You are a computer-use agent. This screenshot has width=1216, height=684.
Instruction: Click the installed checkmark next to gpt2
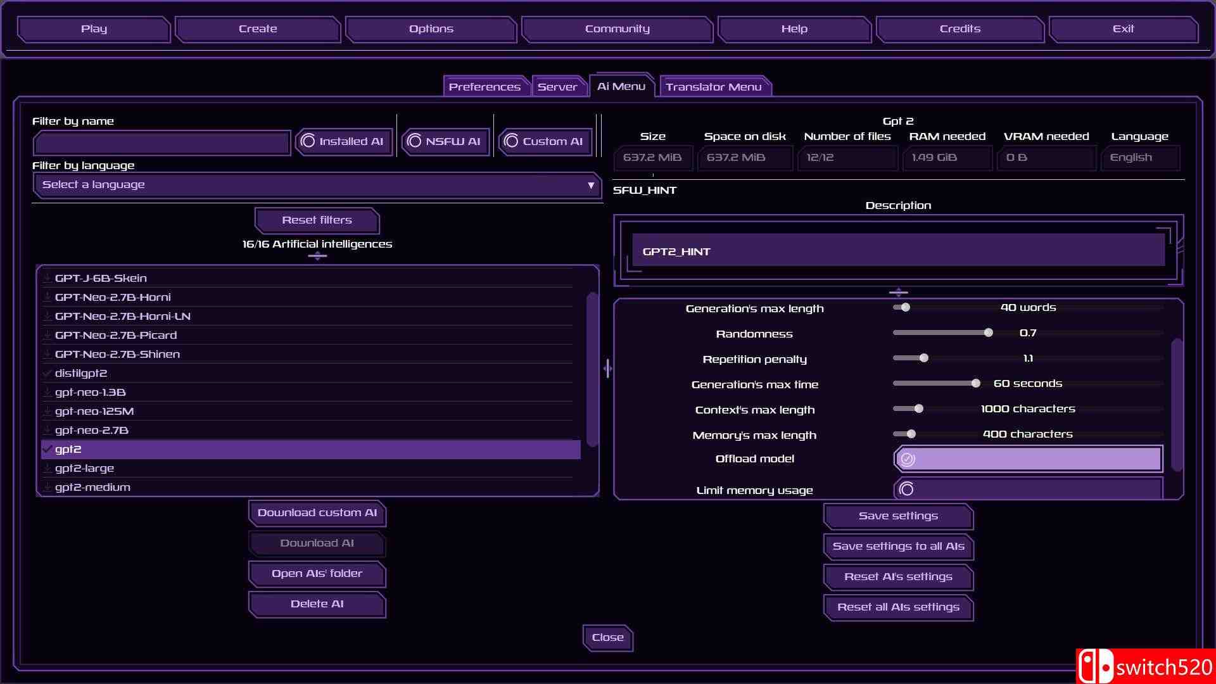coord(47,449)
